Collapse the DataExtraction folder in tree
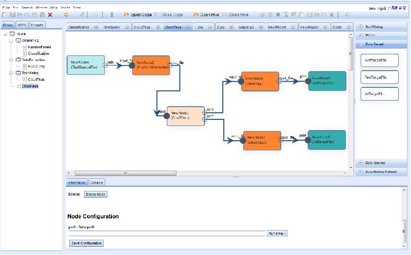 [11, 60]
